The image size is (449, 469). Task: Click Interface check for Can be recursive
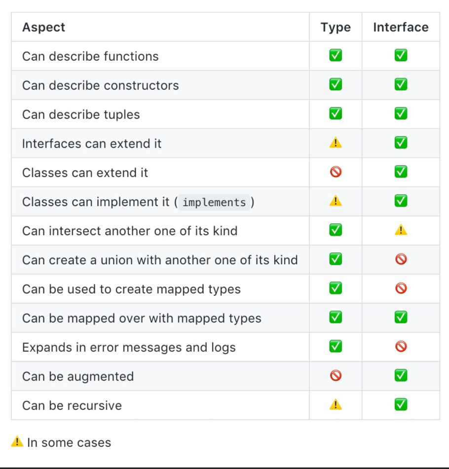(x=401, y=405)
